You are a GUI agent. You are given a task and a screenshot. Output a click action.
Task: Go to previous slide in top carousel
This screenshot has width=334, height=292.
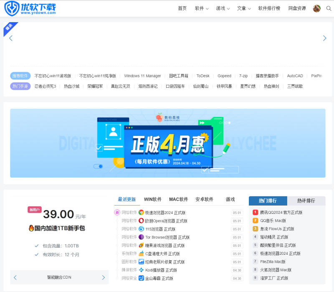click(11, 38)
